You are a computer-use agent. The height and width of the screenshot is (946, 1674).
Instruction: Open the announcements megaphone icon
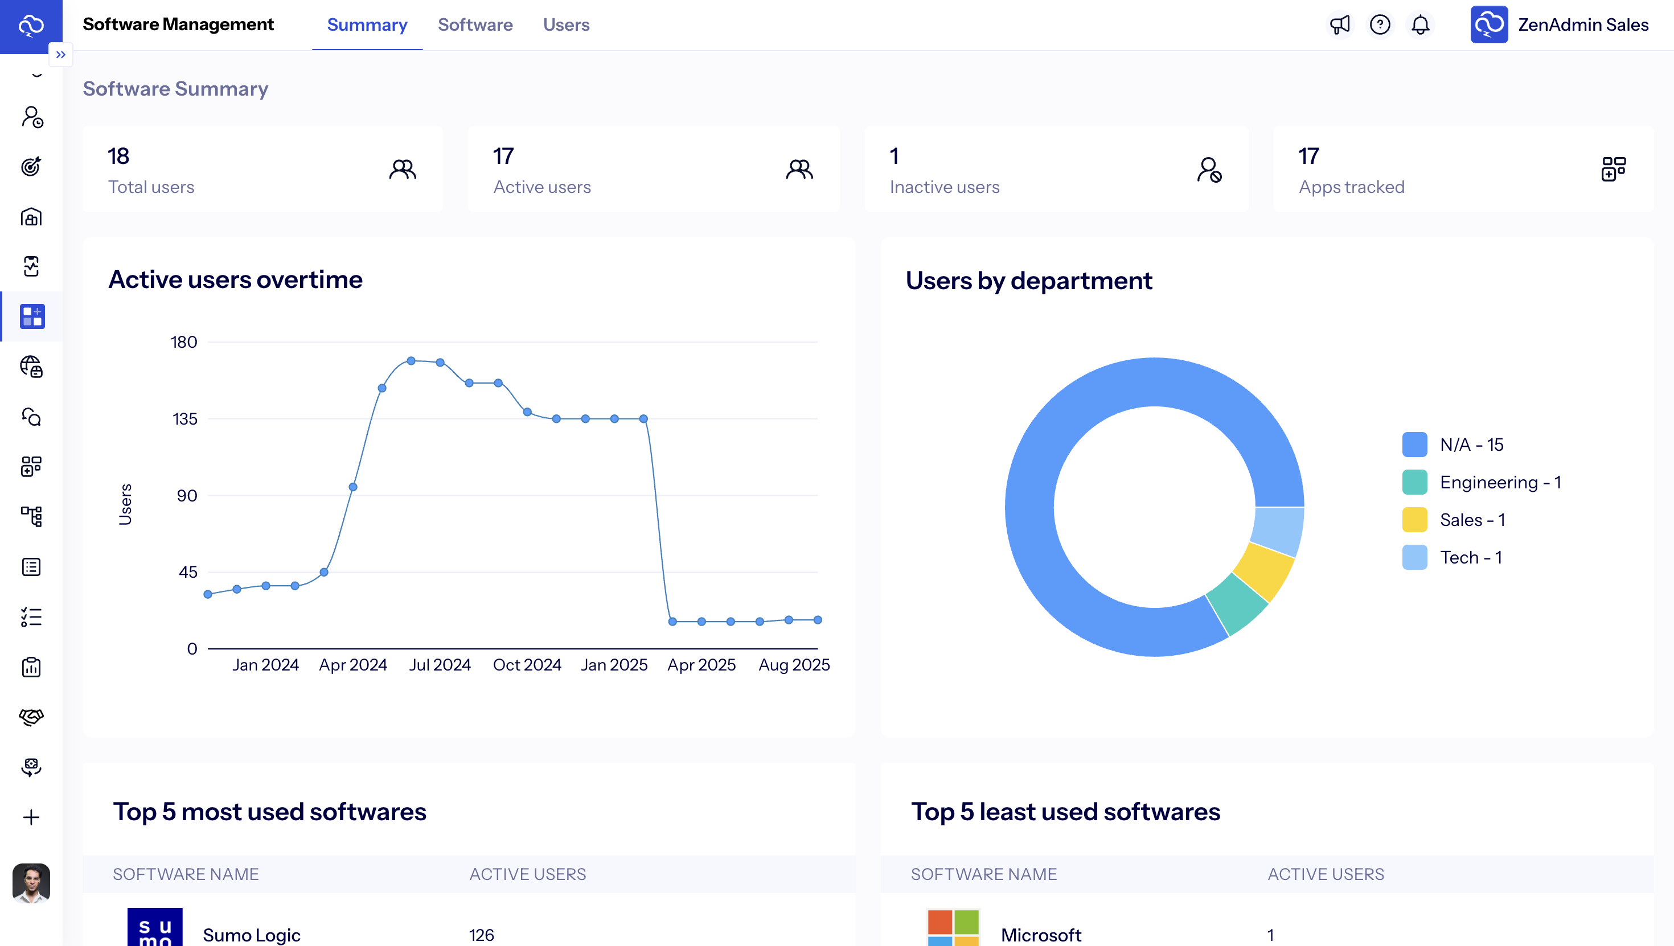pos(1339,24)
